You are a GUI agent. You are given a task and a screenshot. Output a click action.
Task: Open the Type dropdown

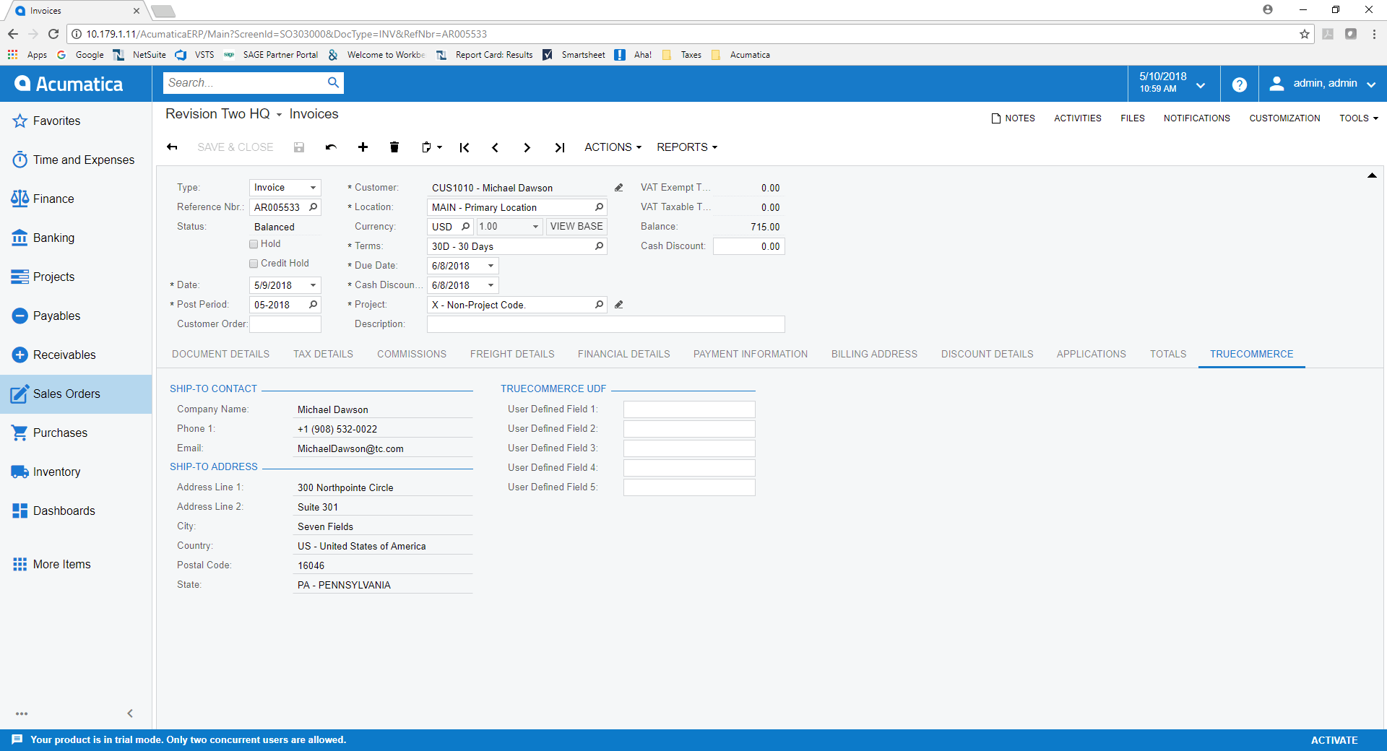coord(313,188)
